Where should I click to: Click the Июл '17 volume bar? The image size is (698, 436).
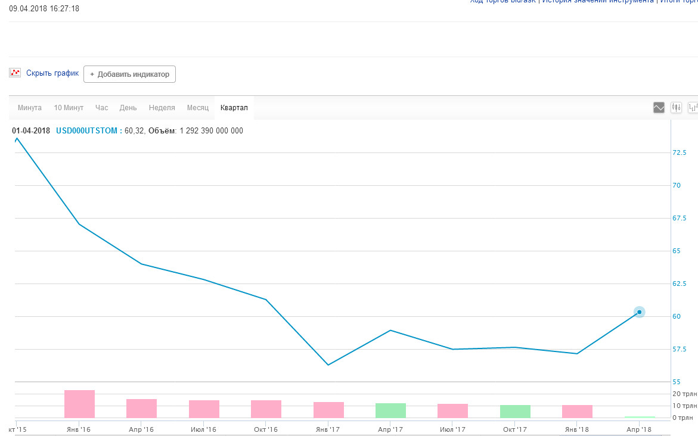pyautogui.click(x=453, y=411)
